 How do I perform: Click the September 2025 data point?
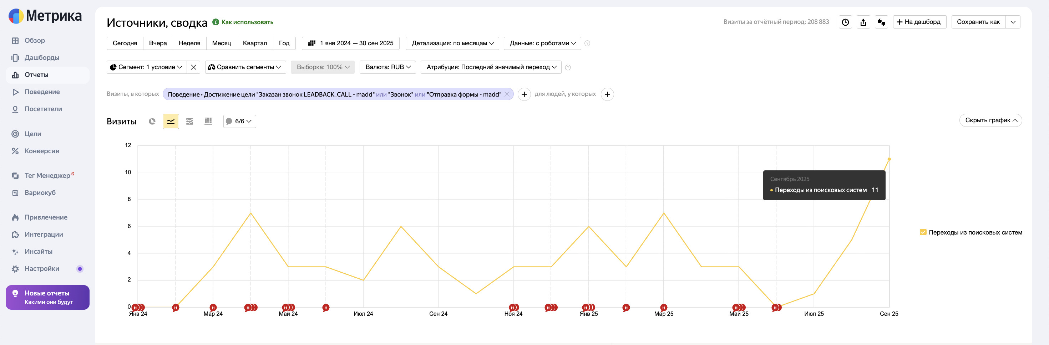click(889, 159)
